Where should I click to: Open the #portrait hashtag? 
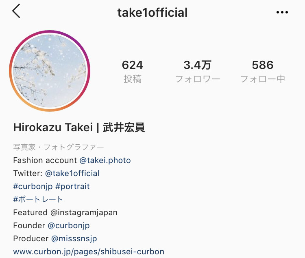pos(72,187)
